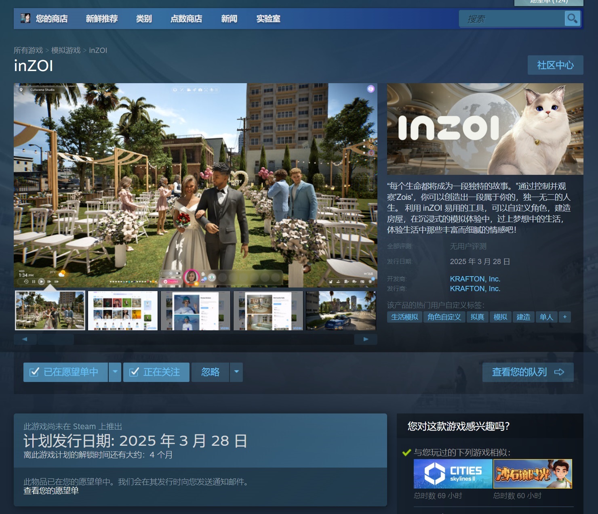Screen dimensions: 598x514
Task: Toggle the 正在关注 follow checkbox
Action: [134, 372]
